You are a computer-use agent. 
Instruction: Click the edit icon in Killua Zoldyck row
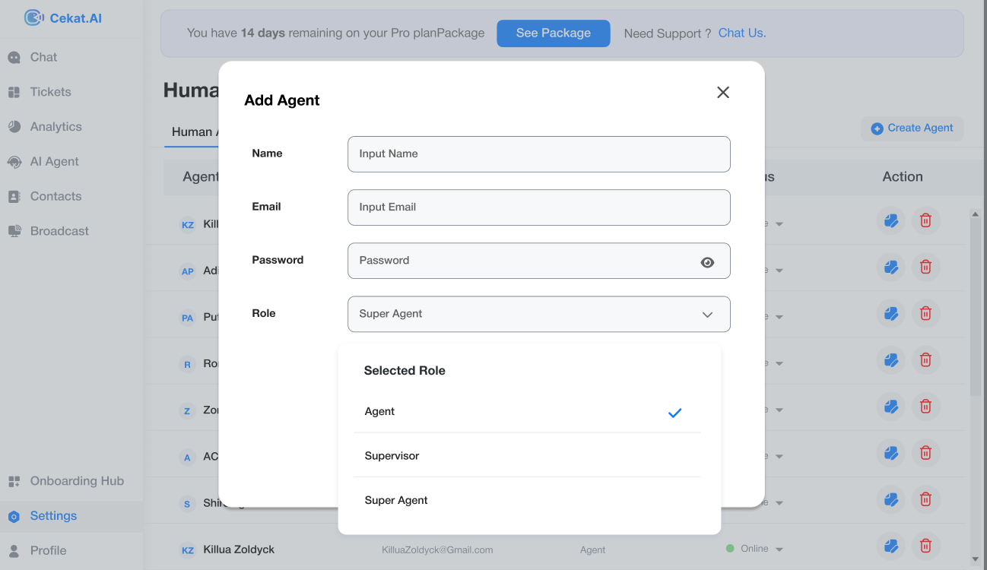point(891,546)
